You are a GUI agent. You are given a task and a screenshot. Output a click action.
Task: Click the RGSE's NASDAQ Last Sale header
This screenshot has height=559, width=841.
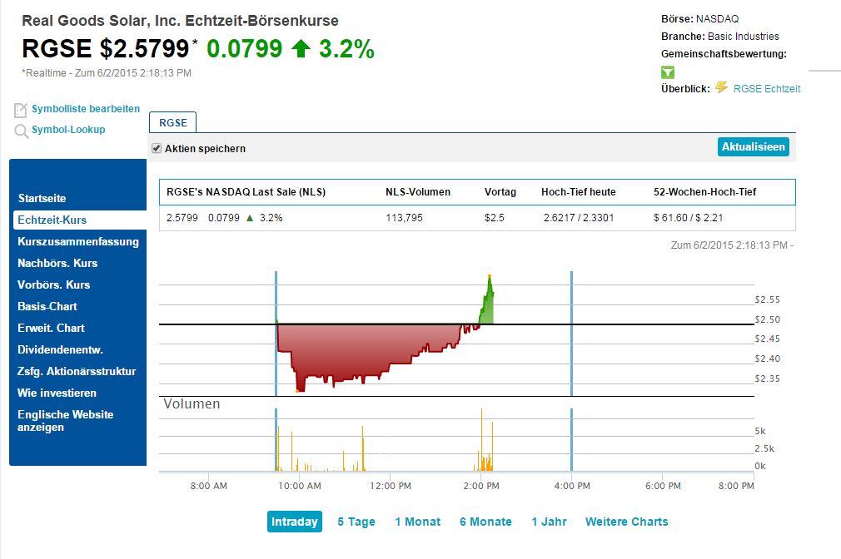(x=246, y=192)
